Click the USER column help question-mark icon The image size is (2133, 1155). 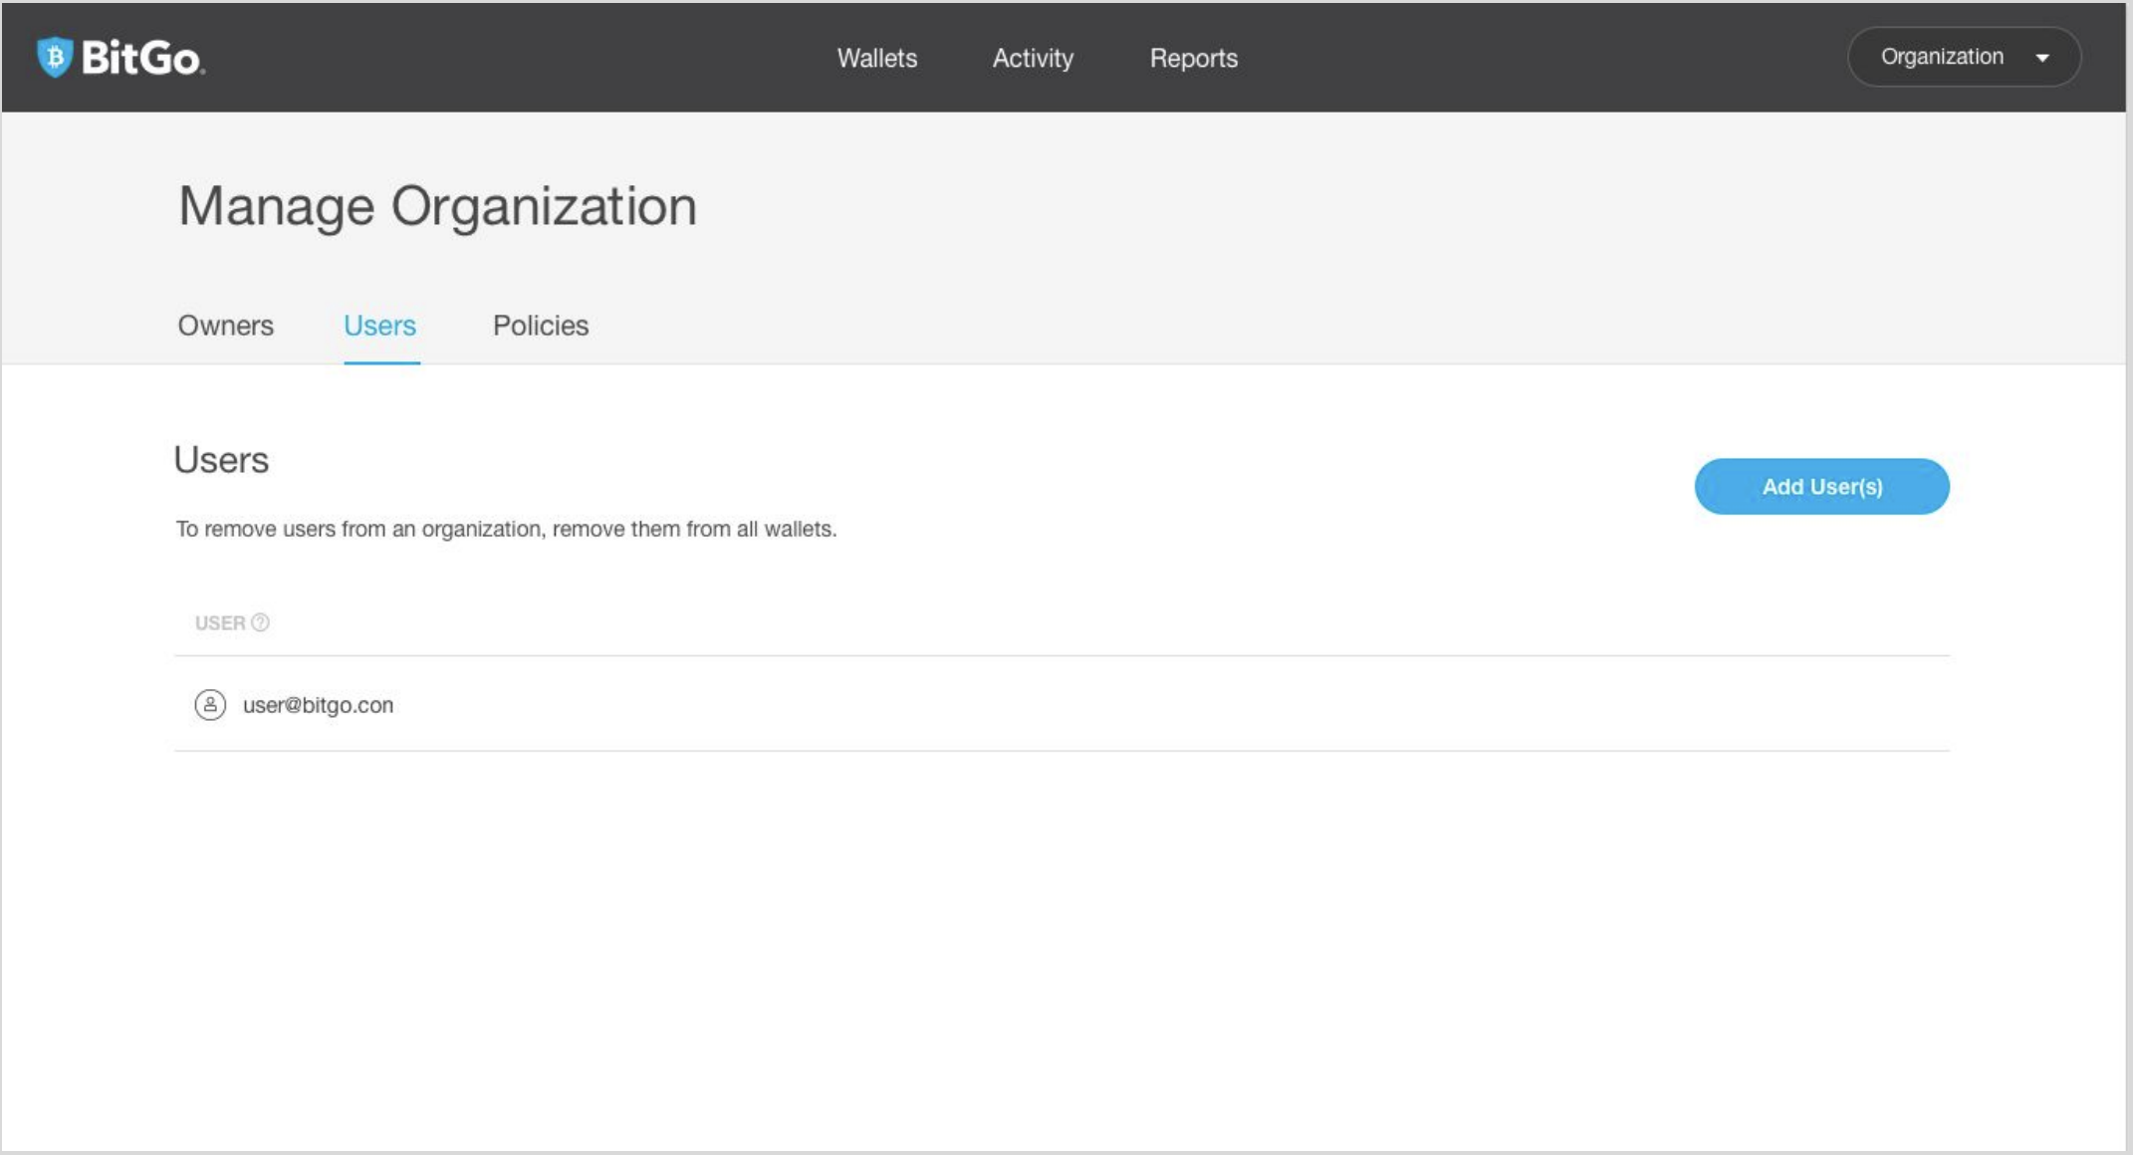(x=260, y=622)
